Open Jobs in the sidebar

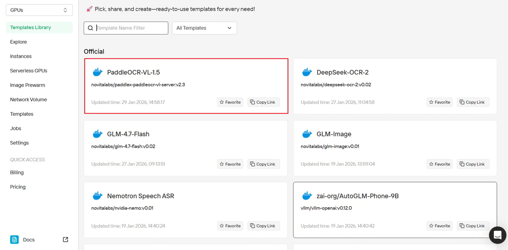(16, 129)
